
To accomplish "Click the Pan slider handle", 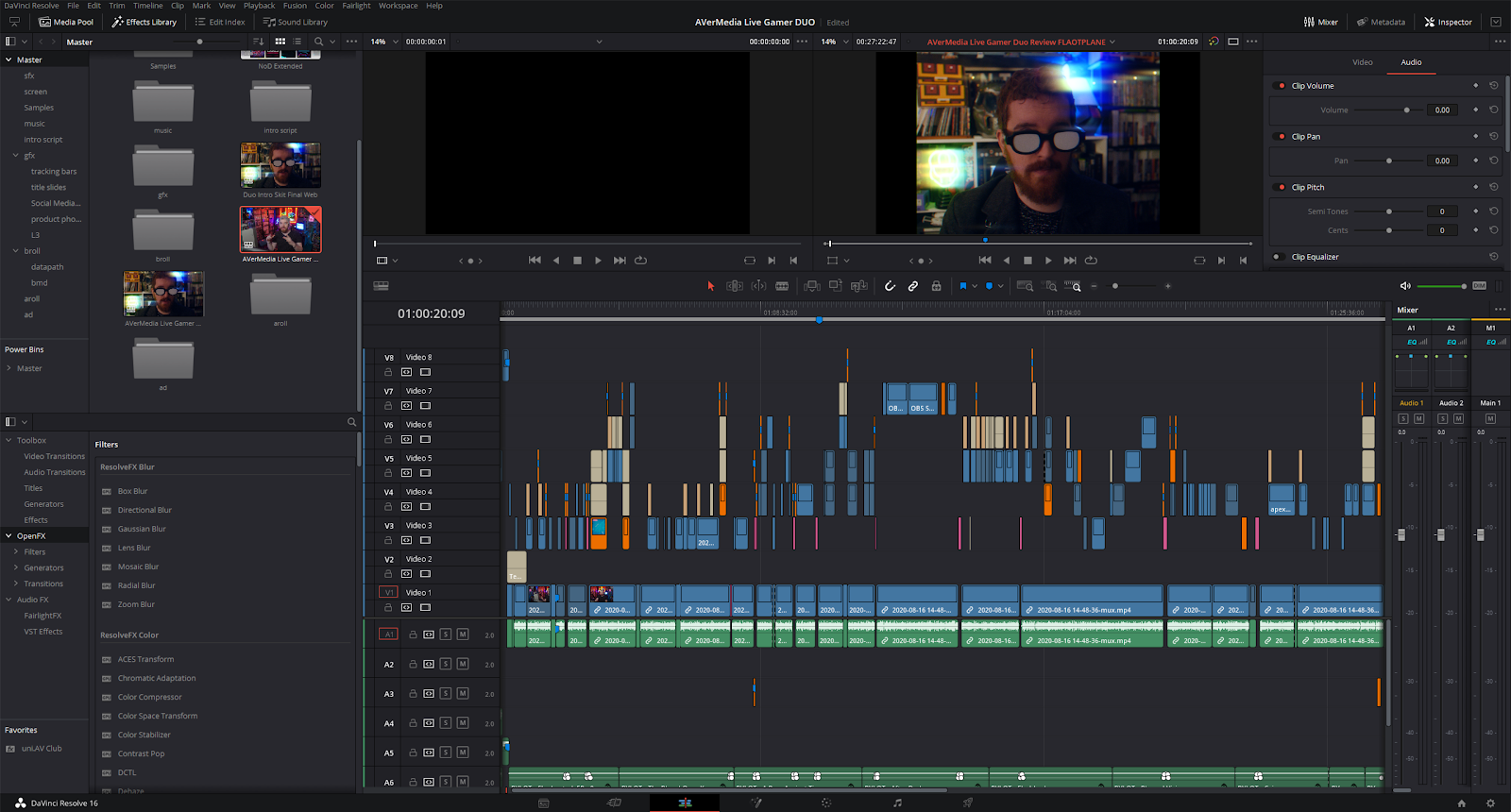I will click(1388, 161).
